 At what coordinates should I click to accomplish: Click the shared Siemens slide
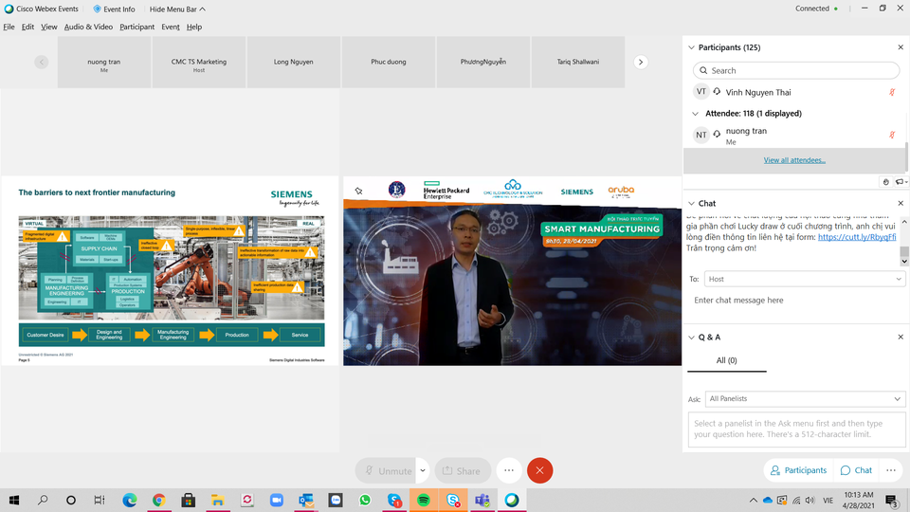click(x=171, y=270)
